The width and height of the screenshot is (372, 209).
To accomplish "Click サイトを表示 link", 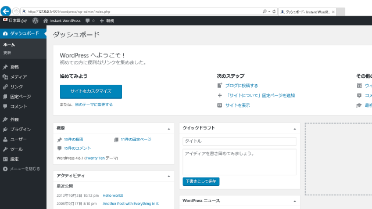I will (238, 106).
